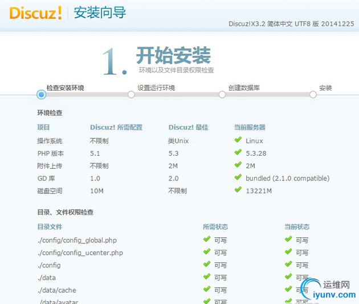Click 当前状态 check for config_global.php
The image size is (359, 304).
pos(288,239)
